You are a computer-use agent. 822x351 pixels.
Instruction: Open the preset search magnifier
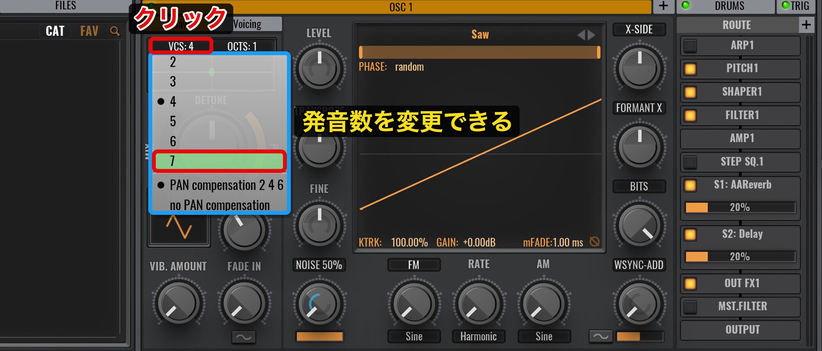click(115, 31)
